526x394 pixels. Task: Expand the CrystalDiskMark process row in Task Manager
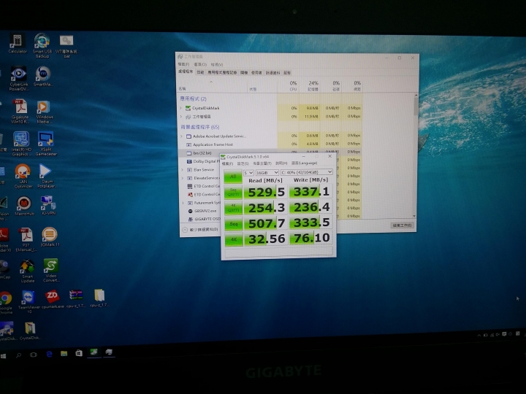(181, 108)
